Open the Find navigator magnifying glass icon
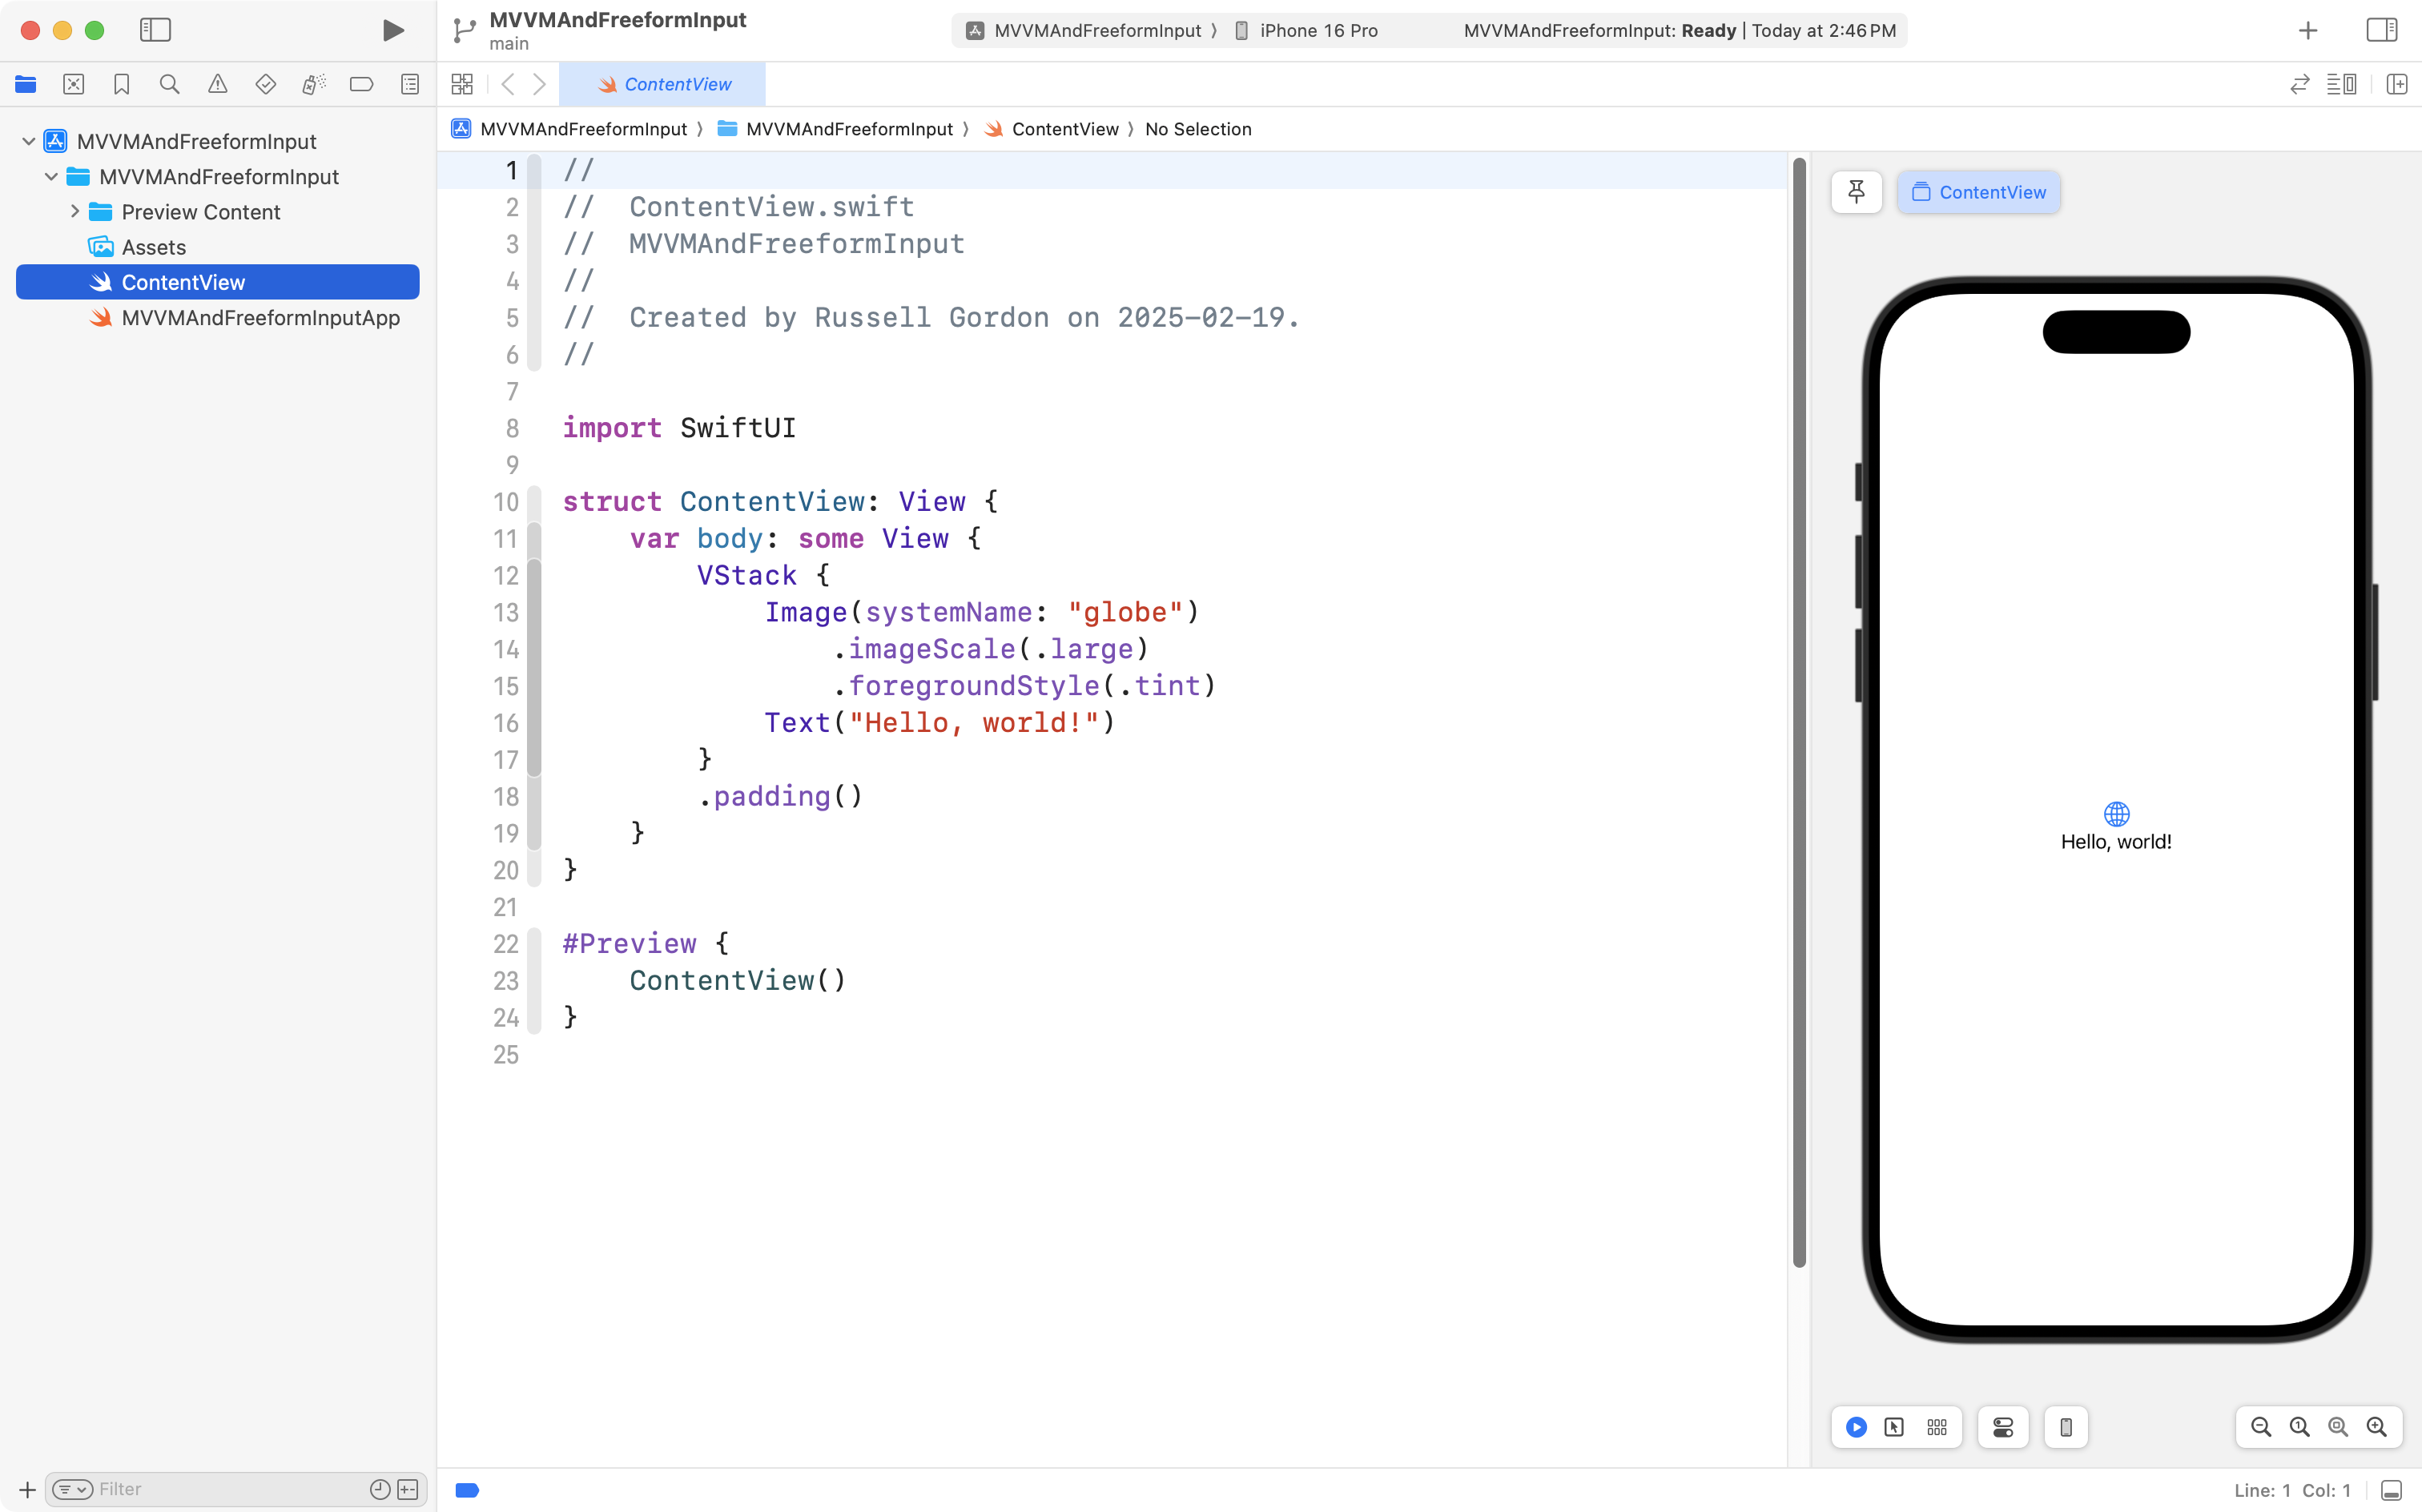This screenshot has height=1512, width=2422. [x=169, y=84]
